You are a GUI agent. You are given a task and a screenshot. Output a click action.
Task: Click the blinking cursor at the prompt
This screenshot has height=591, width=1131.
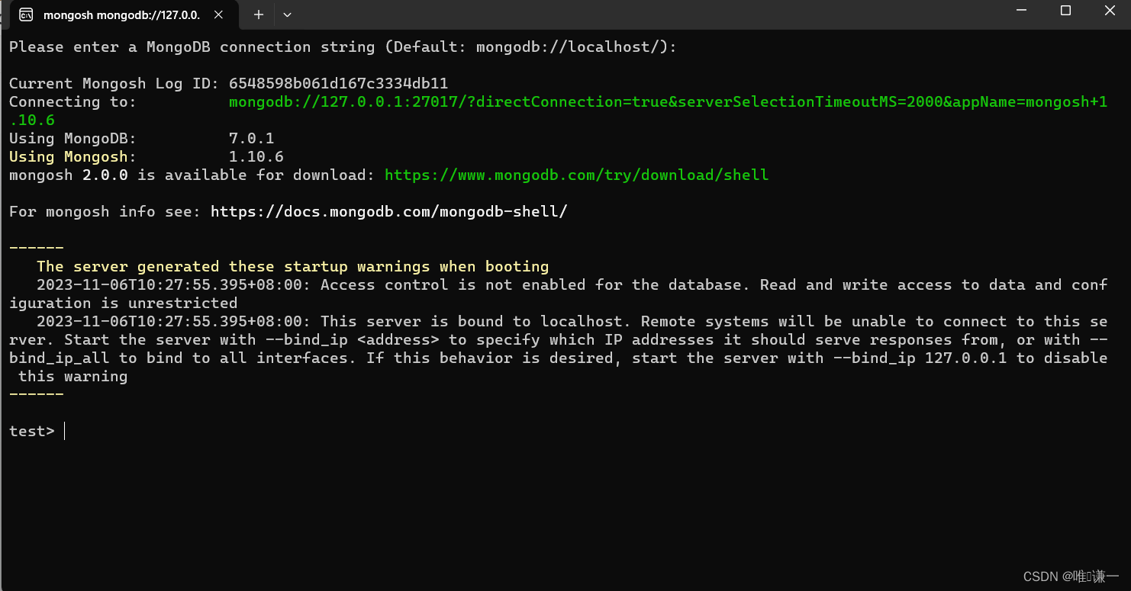click(65, 430)
